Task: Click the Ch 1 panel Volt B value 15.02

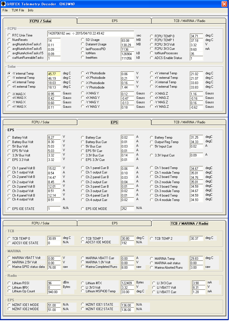Action: (x=54, y=169)
